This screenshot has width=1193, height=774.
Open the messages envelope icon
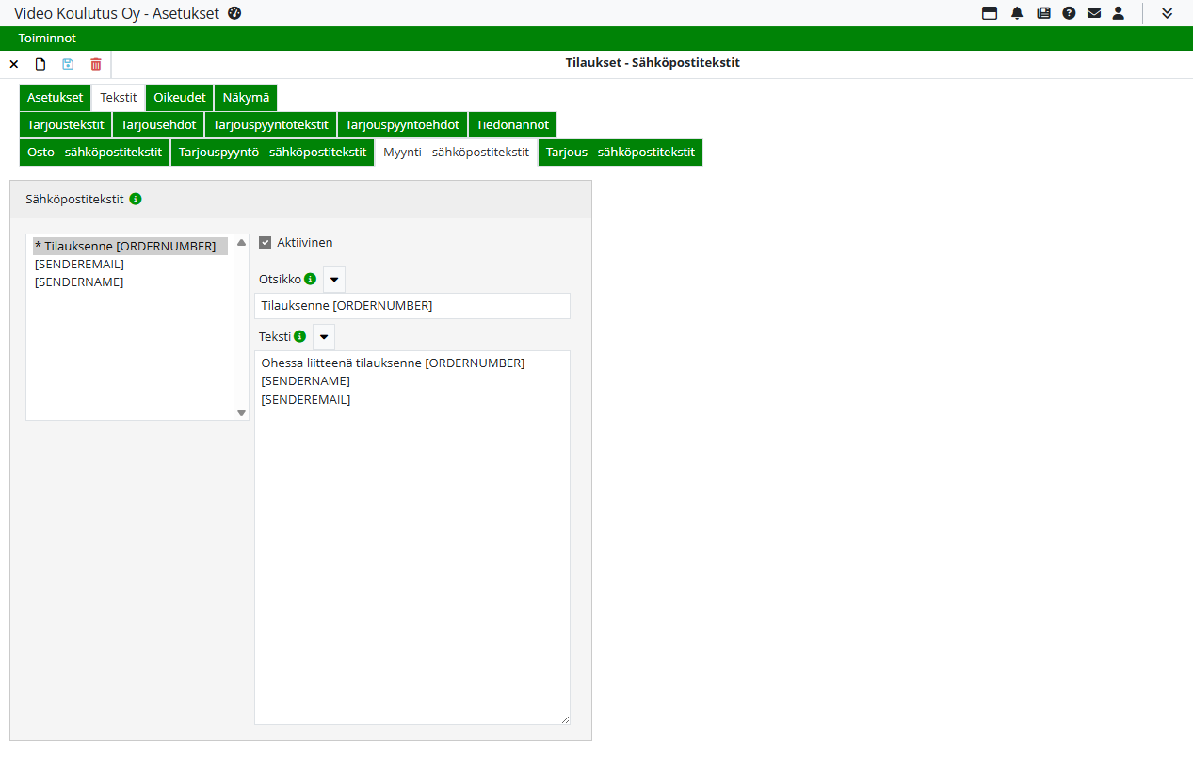tap(1093, 13)
